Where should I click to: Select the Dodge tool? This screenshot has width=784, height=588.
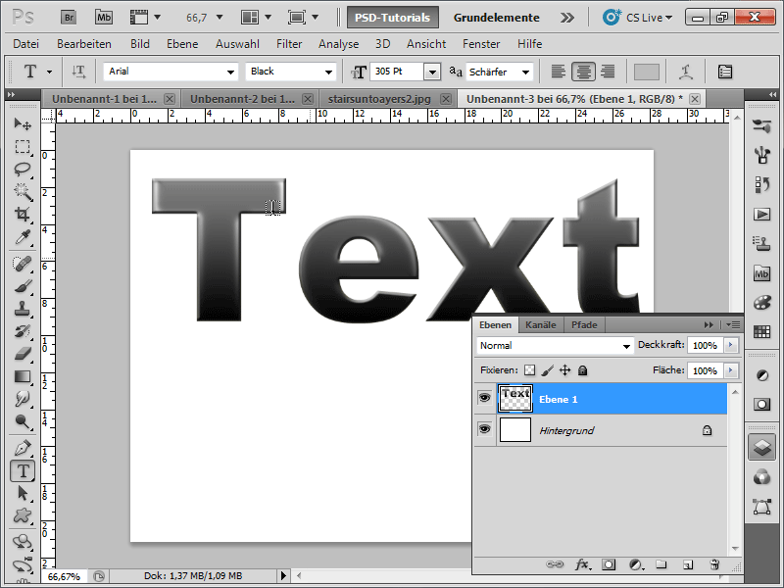click(x=23, y=421)
